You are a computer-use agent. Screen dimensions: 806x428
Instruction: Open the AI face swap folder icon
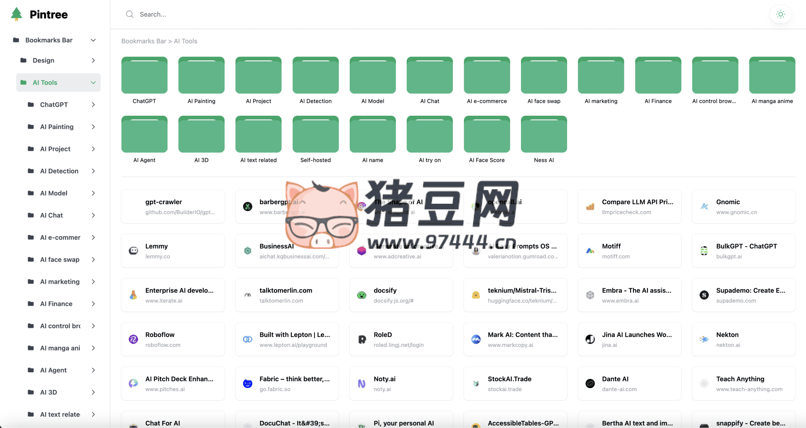click(x=544, y=75)
